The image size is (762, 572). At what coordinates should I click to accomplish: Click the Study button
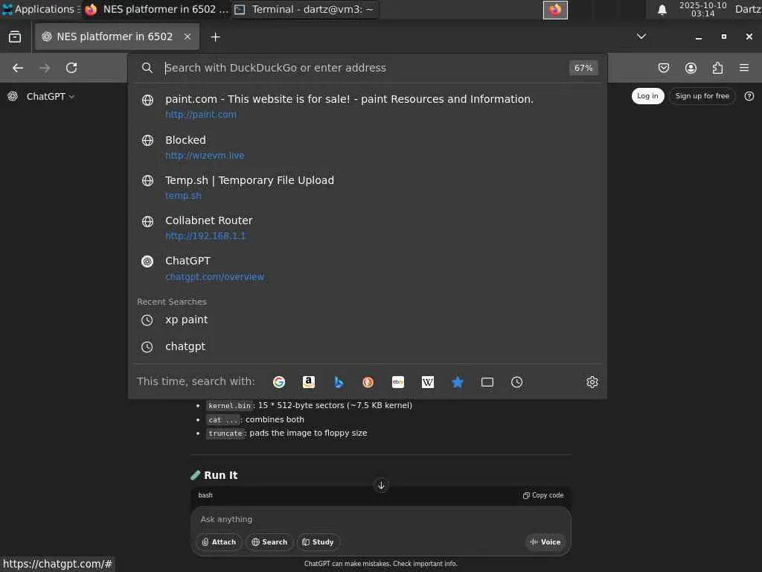(318, 542)
